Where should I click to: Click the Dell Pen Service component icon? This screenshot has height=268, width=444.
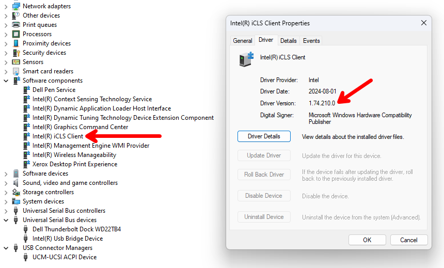point(27,90)
